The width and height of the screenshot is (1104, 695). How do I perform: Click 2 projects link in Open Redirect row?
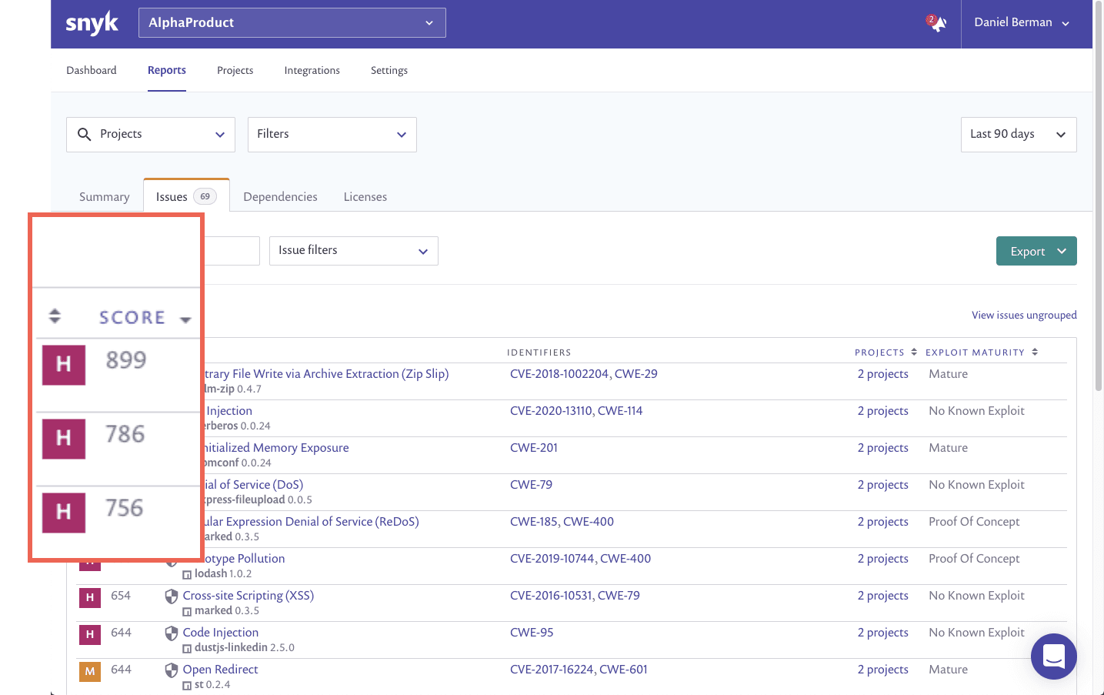883,670
